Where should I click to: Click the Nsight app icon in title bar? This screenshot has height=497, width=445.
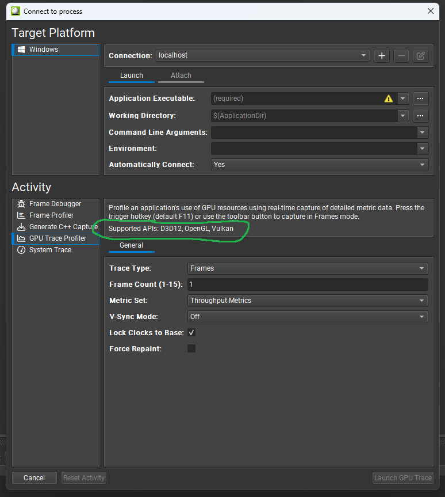pyautogui.click(x=15, y=11)
